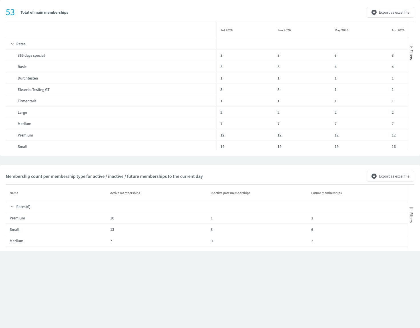Select the Premium row in the membership count table
The width and height of the screenshot is (420, 328).
(207, 218)
